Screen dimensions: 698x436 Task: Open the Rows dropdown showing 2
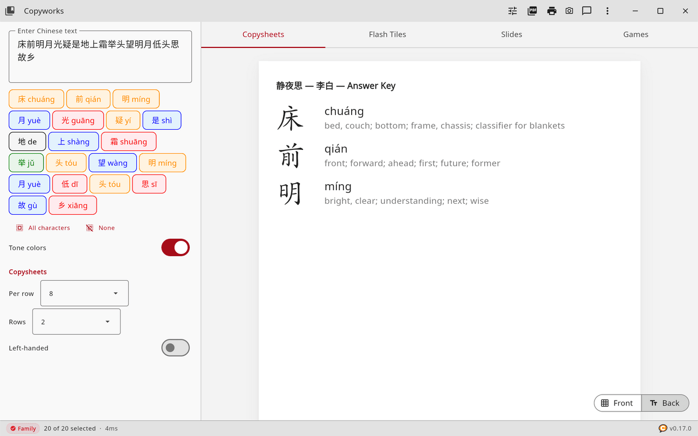pyautogui.click(x=76, y=322)
